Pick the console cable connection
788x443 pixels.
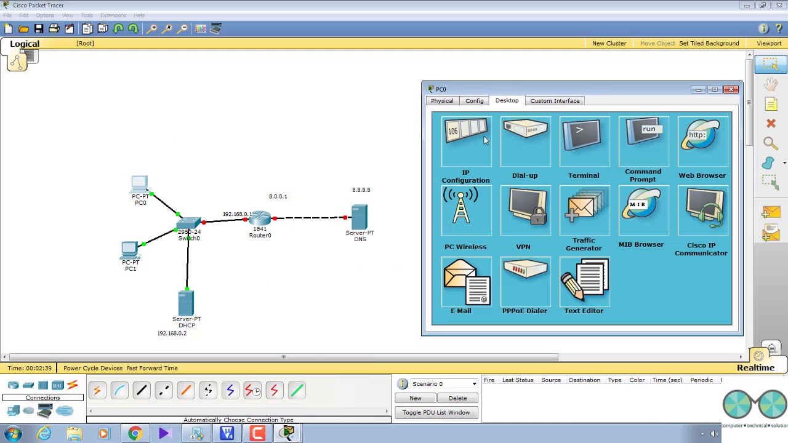tap(119, 390)
